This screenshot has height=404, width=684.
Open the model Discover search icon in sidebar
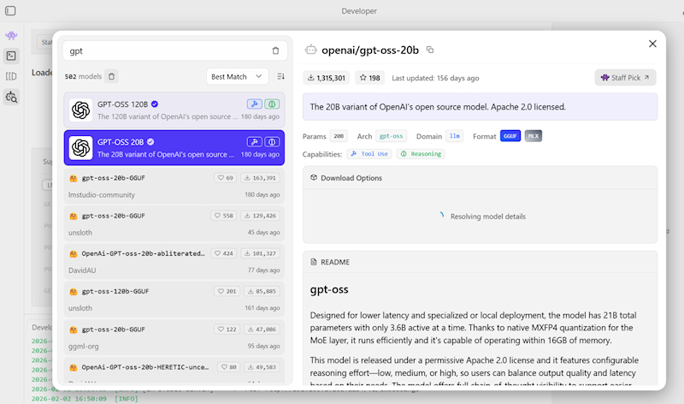(11, 98)
